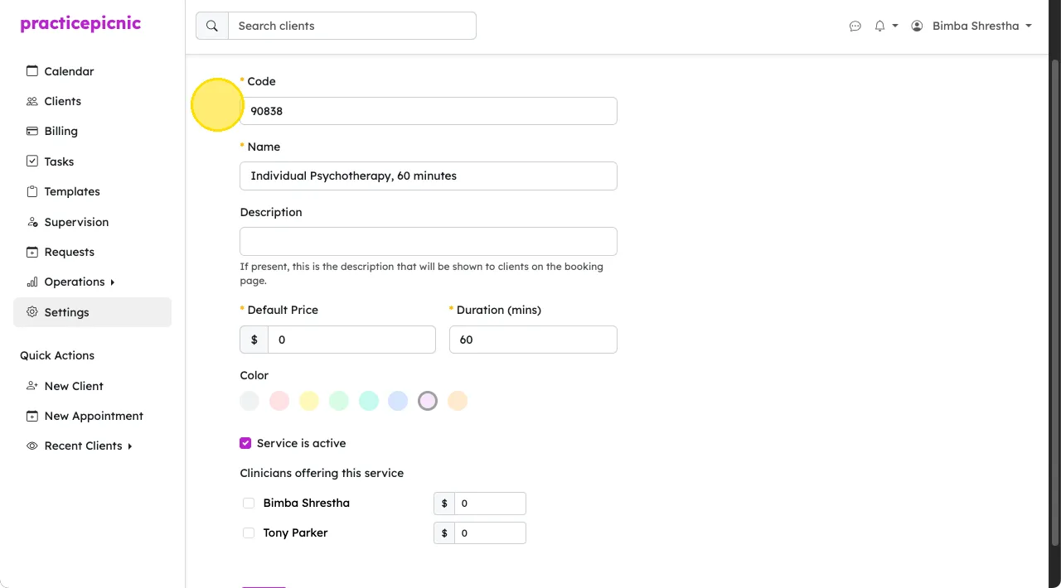The image size is (1061, 588).
Task: Select the pink color swatch
Action: [279, 401]
